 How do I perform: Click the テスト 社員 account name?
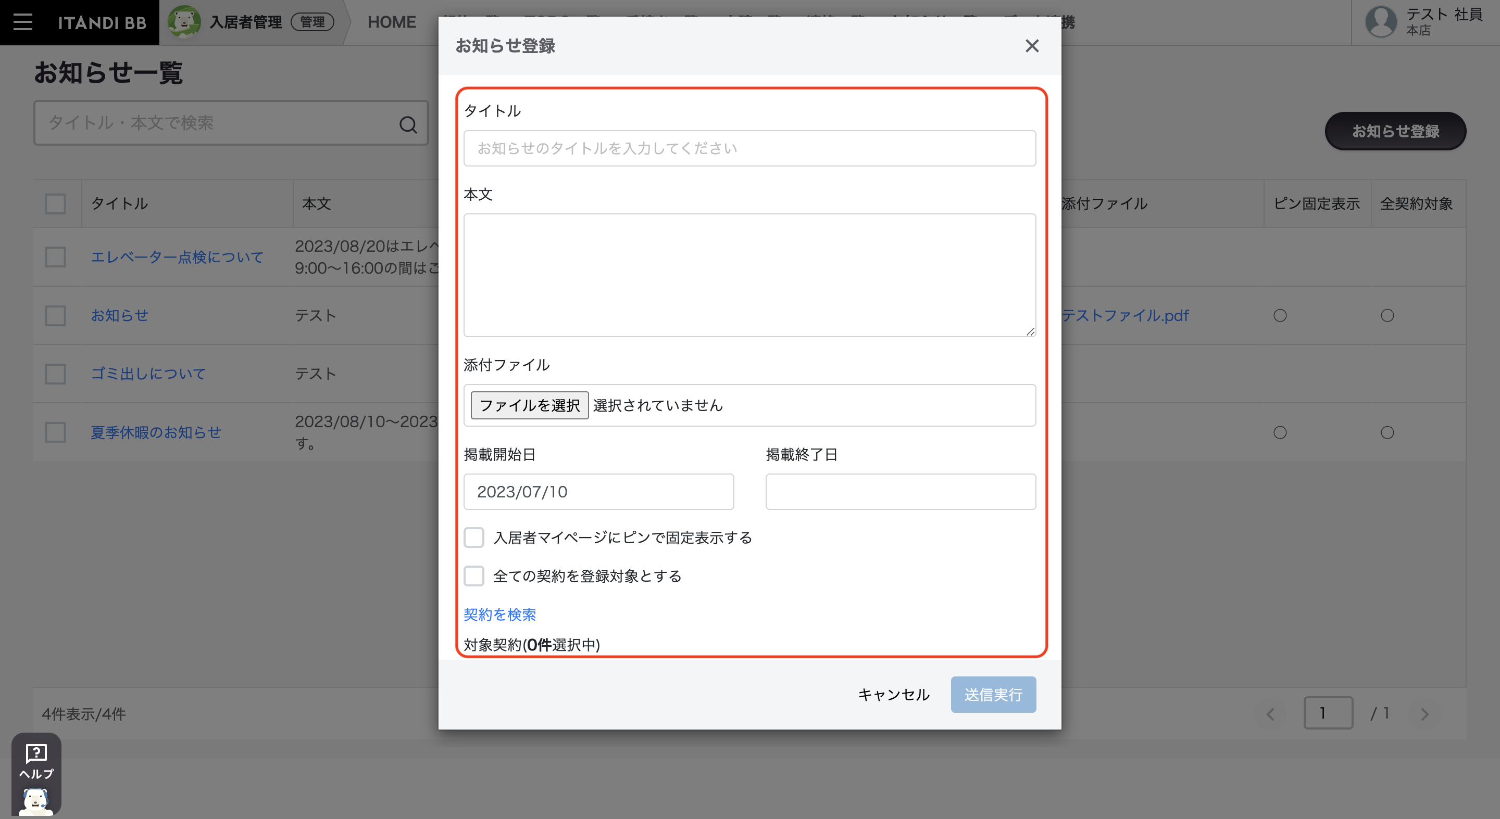(x=1444, y=15)
